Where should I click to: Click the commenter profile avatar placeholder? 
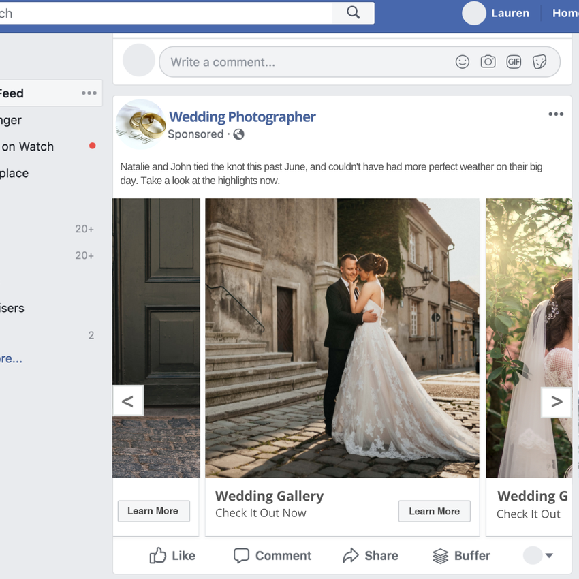[x=139, y=60]
